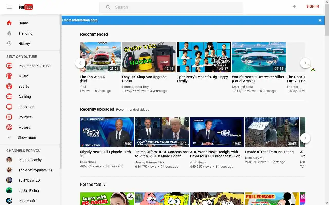329x205 pixels.
Task: Play Madea's Big Happy Family thumbnail
Action: click(204, 57)
